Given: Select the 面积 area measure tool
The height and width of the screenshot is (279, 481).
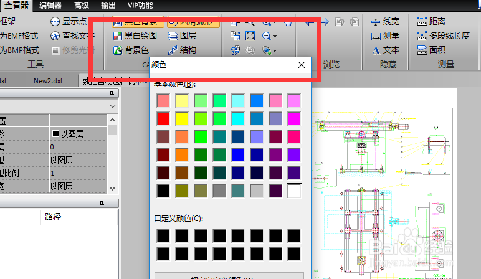Looking at the screenshot, I should 431,50.
